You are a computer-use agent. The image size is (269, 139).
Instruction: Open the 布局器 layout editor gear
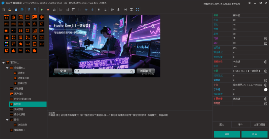[x=266, y=103]
